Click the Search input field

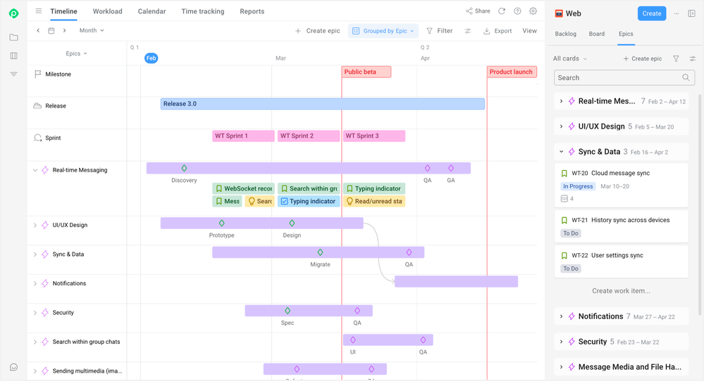coord(624,77)
